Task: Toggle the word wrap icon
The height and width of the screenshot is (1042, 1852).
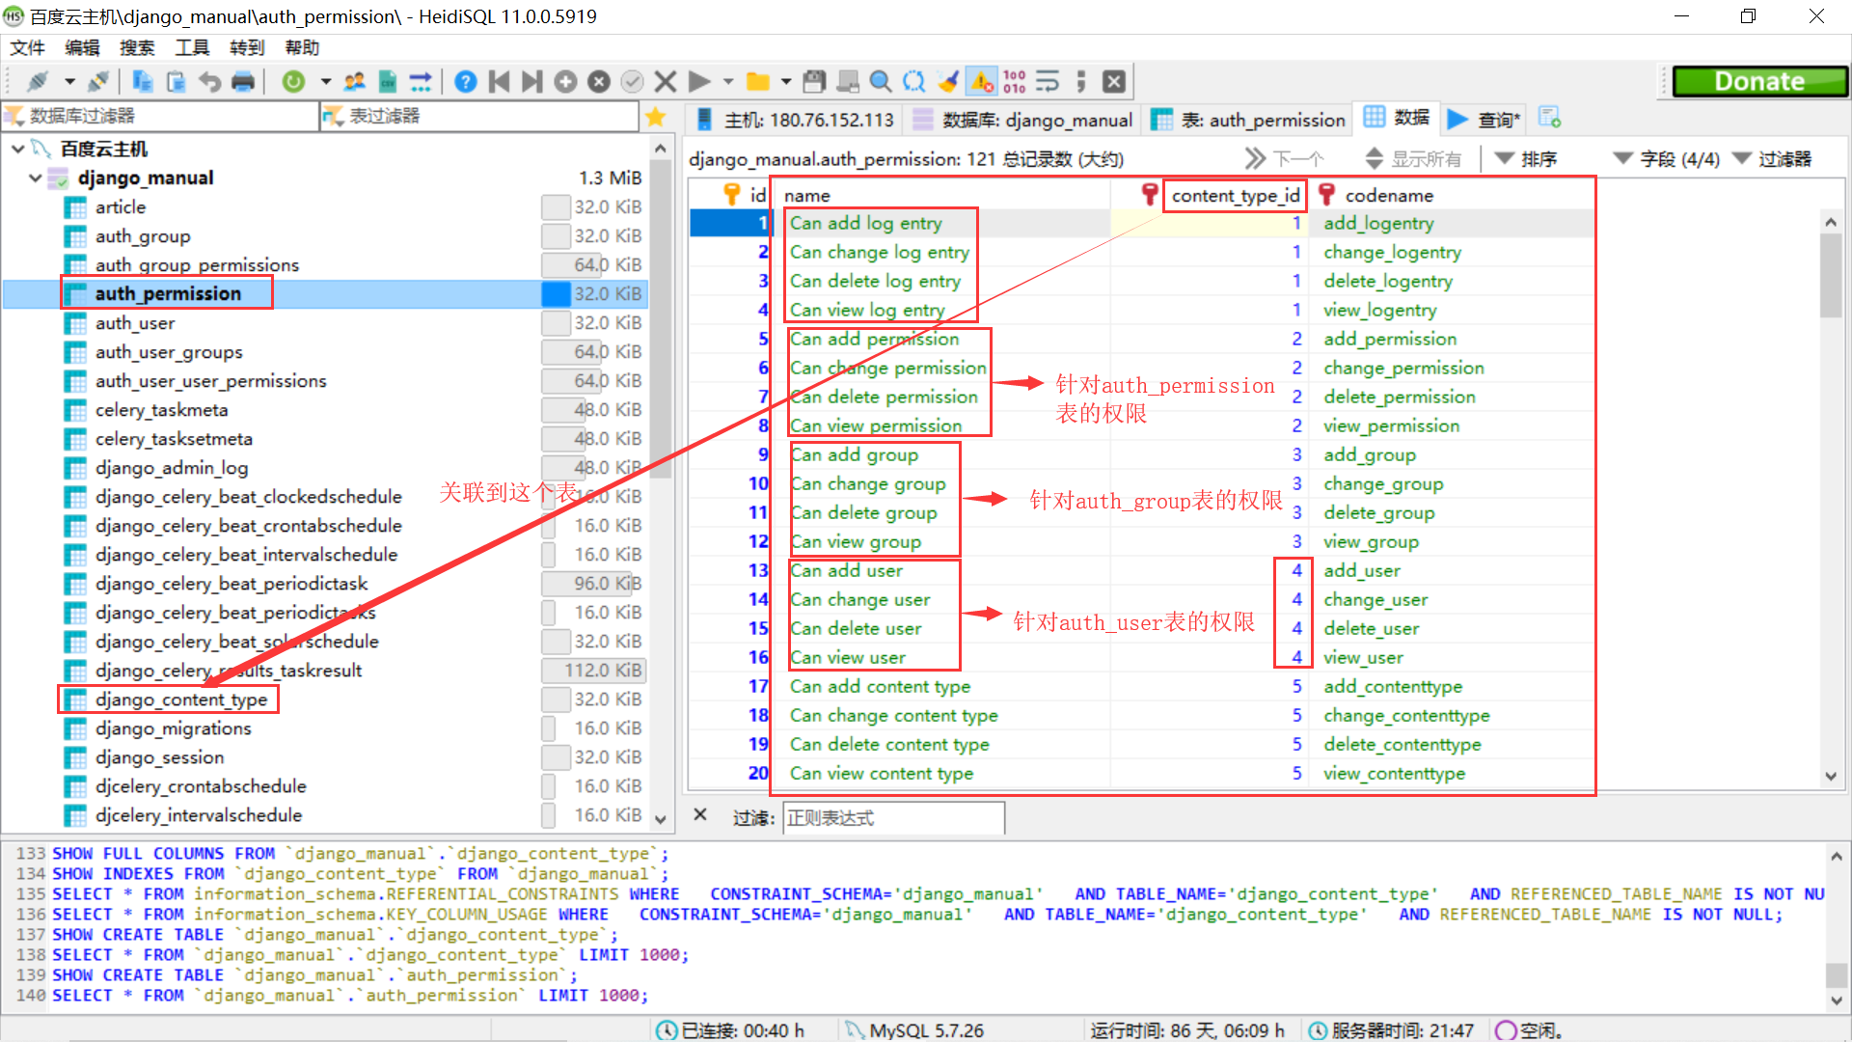Action: click(x=1048, y=82)
